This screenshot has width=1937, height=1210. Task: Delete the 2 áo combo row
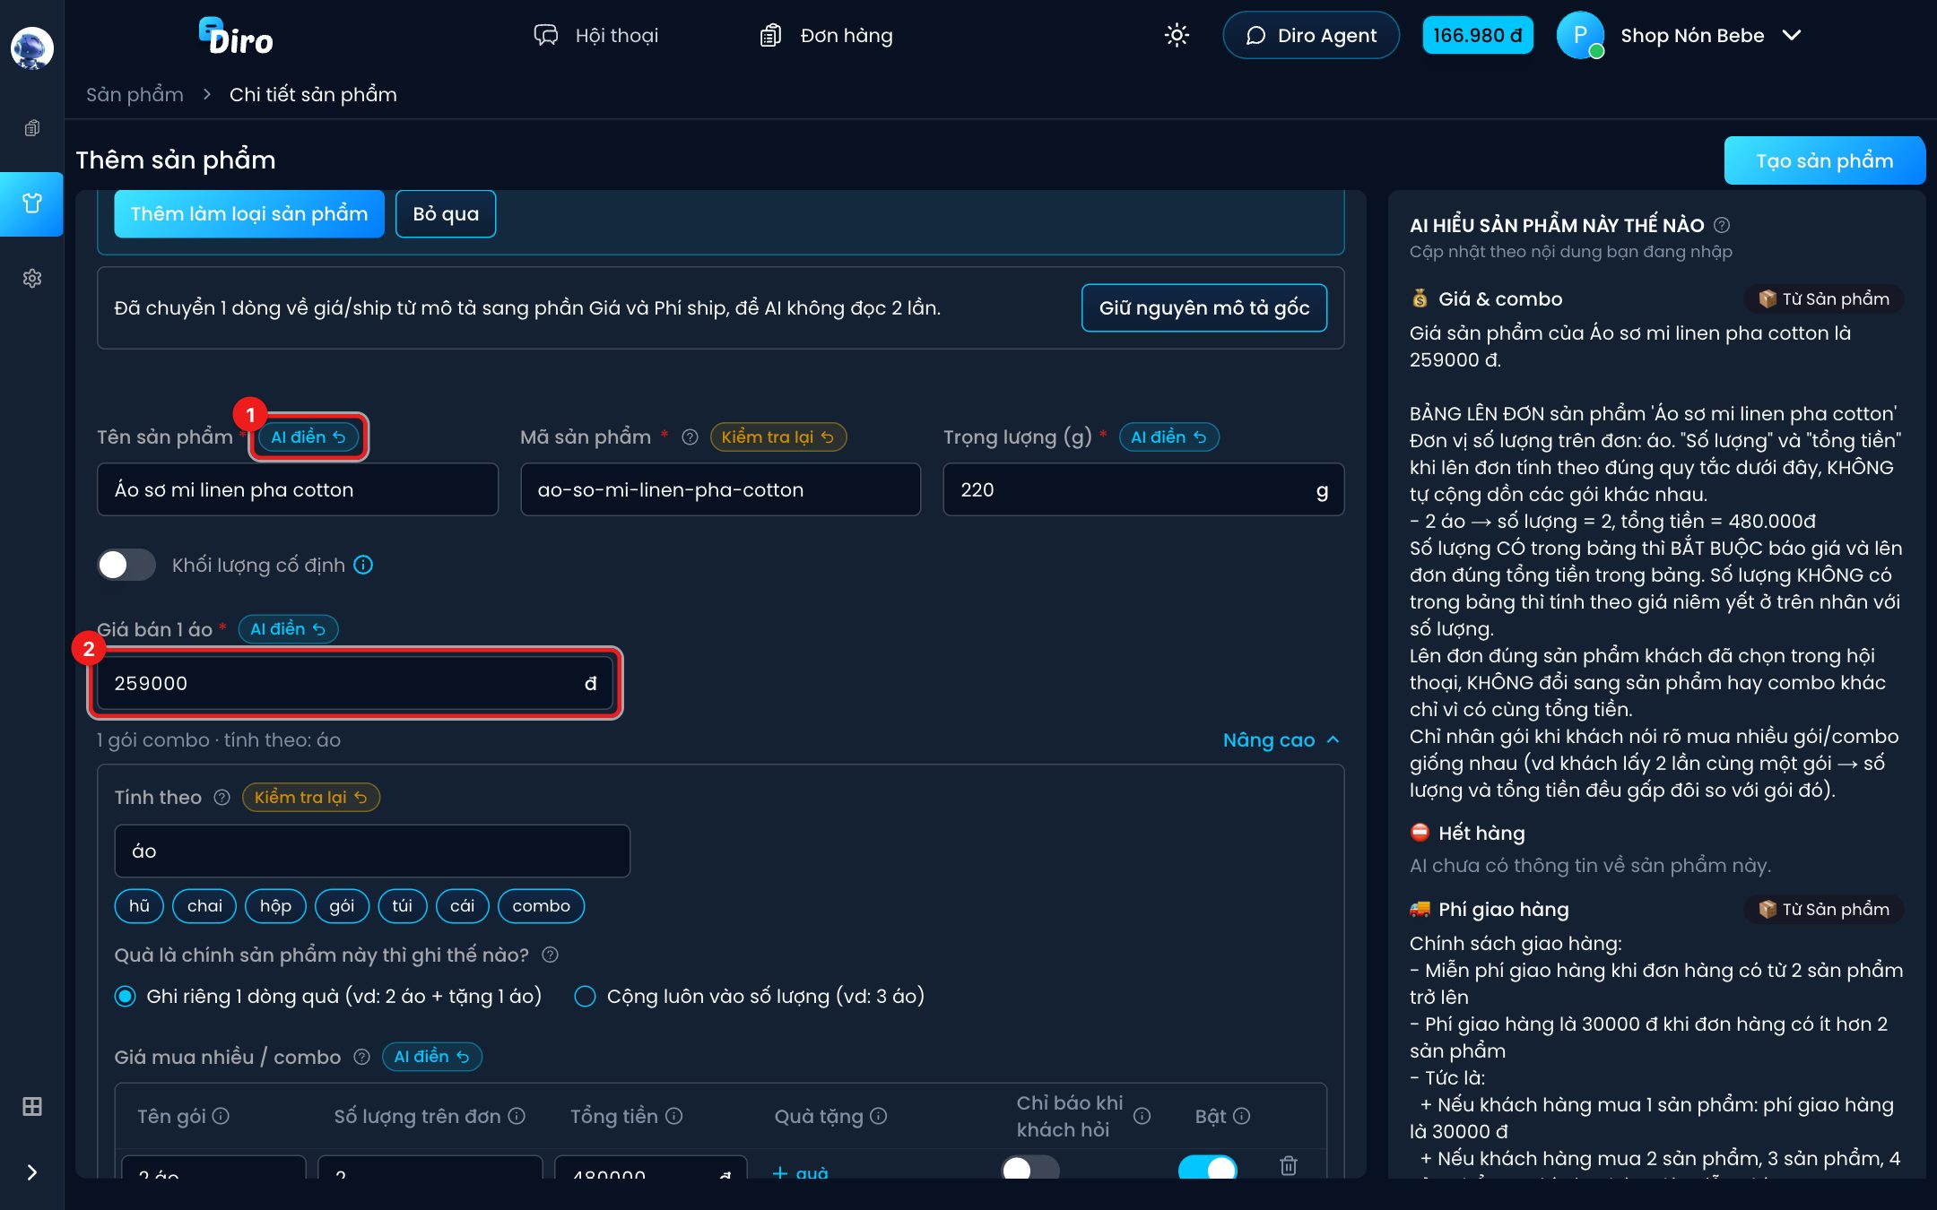click(1289, 1165)
